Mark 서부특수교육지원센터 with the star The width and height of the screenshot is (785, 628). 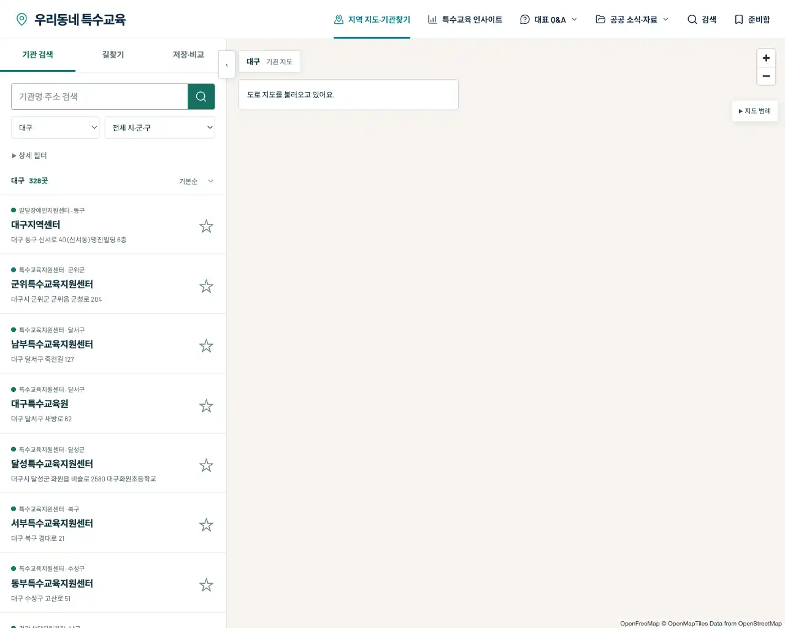(x=206, y=525)
